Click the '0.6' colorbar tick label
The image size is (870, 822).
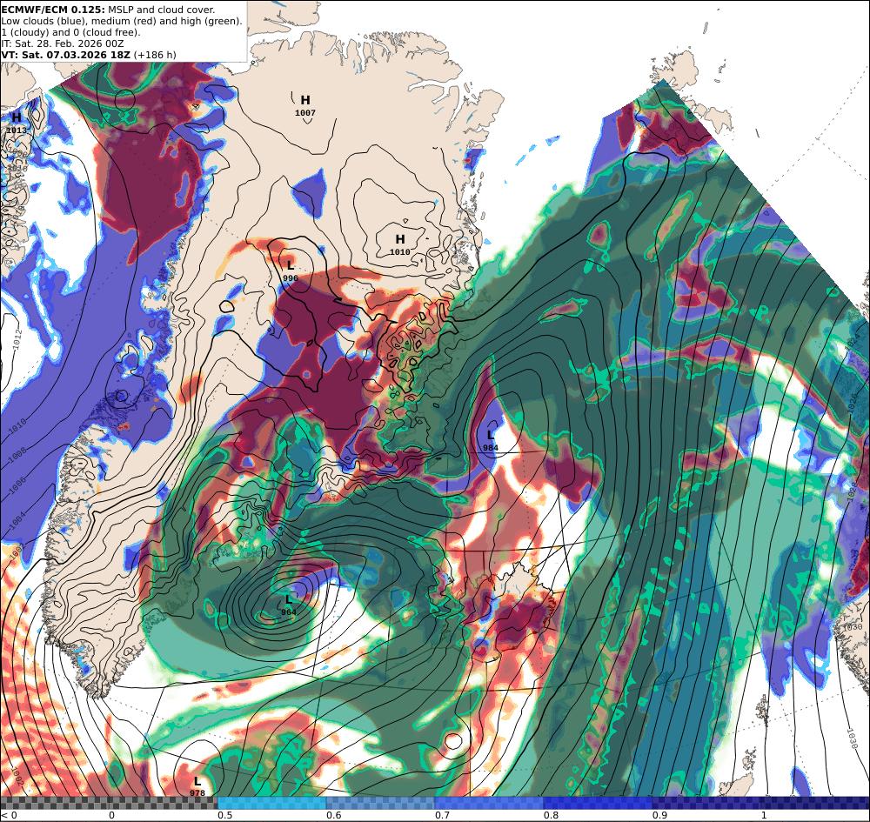pos(334,815)
